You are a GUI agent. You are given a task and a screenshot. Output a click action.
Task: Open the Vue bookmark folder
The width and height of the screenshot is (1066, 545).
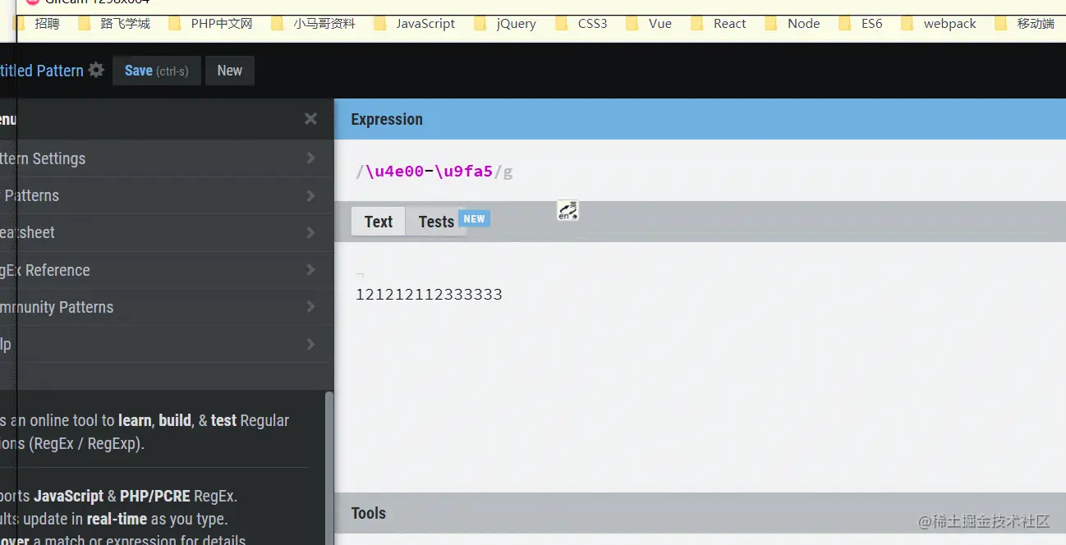[x=649, y=24]
